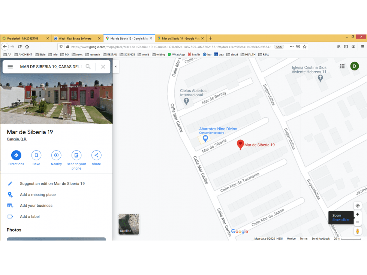Screen dimensions: 367x275
Task: Switch to Satellite view thumbnail
Action: coord(129,224)
